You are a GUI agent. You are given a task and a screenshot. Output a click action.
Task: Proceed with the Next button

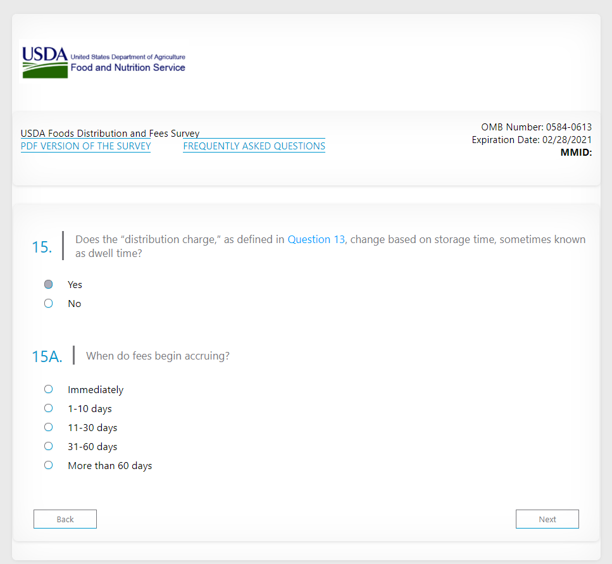click(x=547, y=519)
